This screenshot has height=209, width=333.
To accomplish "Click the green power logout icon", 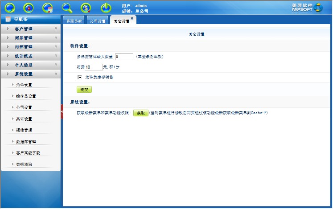I will point(106,8).
